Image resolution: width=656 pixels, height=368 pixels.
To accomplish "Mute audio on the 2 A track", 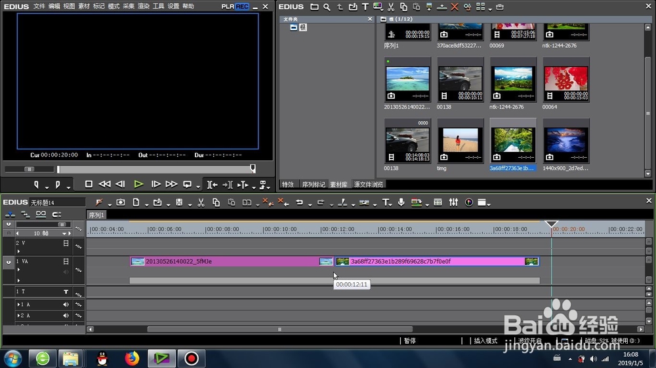I will 66,316.
